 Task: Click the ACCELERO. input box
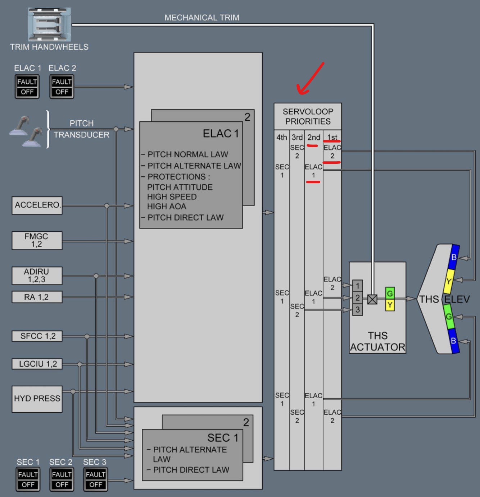(37, 205)
